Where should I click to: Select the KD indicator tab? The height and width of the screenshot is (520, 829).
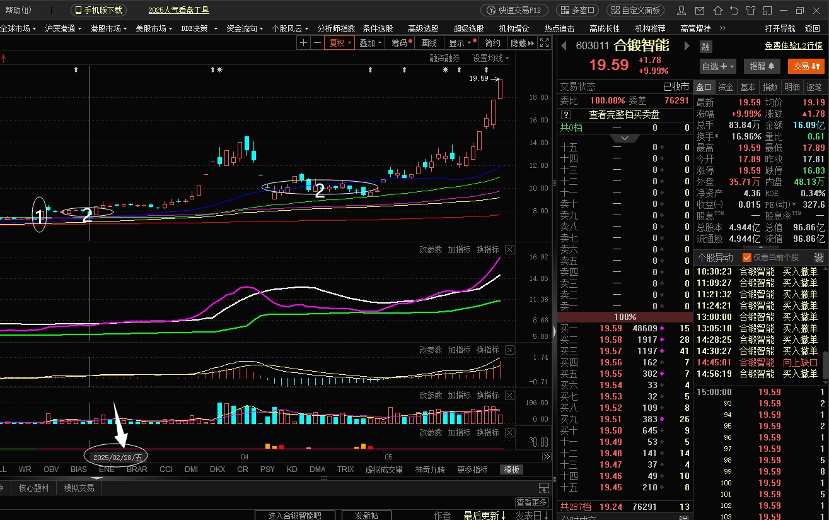(292, 470)
